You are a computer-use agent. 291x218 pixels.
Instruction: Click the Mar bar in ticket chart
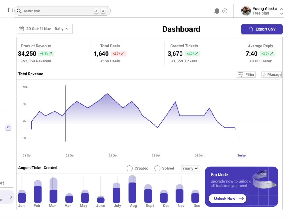[54, 190]
